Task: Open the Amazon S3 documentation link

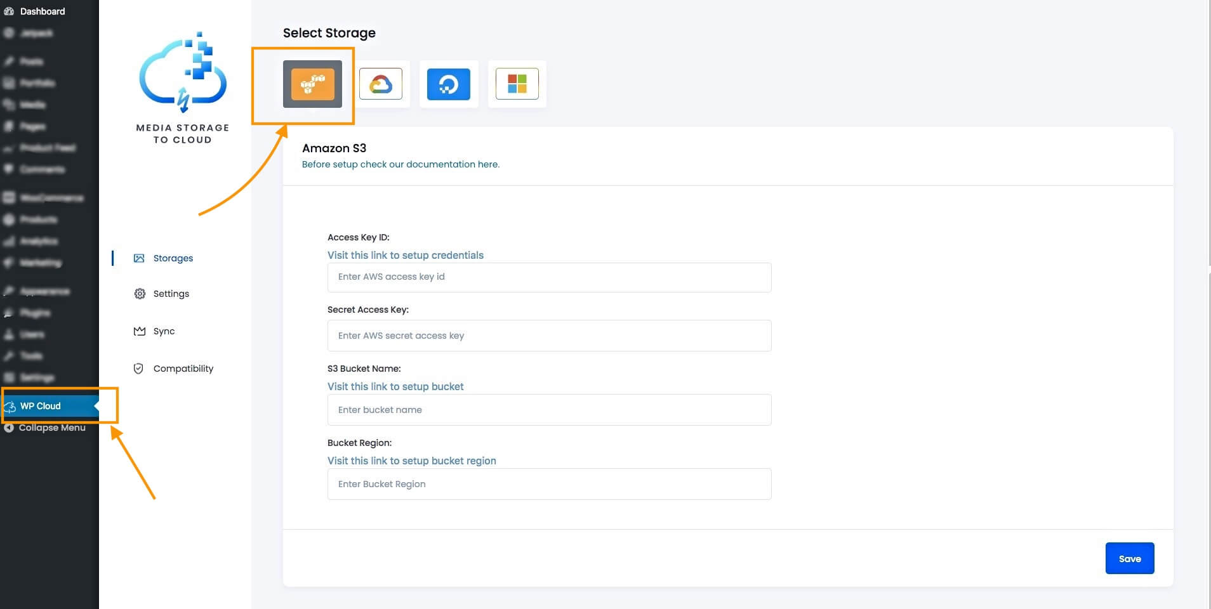Action: tap(400, 164)
